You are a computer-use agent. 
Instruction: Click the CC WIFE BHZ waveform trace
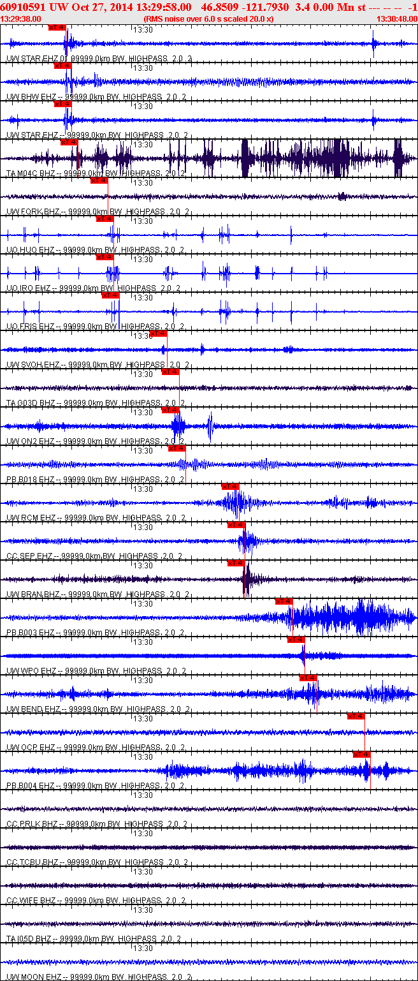coord(209,885)
